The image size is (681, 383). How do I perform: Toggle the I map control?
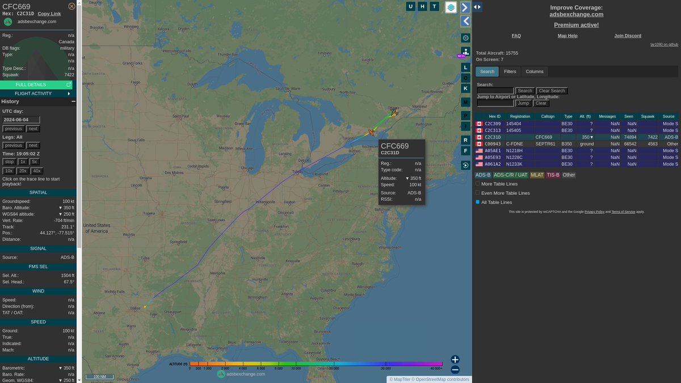[x=465, y=126]
